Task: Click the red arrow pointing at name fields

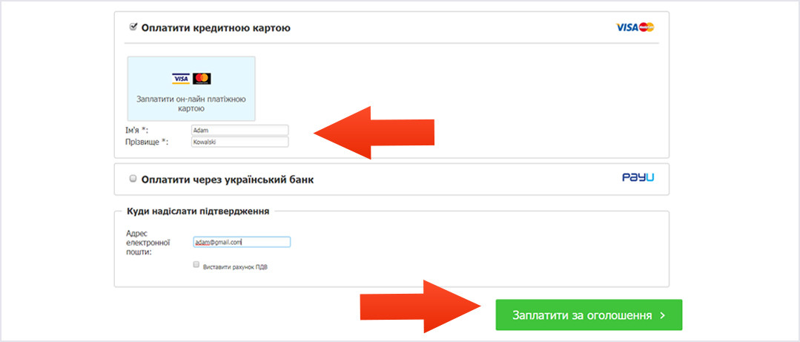Action: (374, 133)
